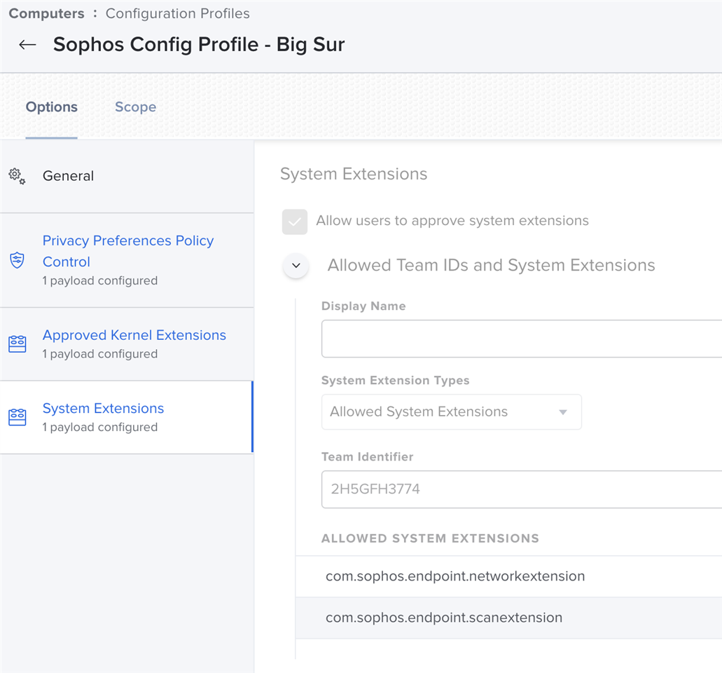Select the com.sophos.endpoint.networkextension row
Viewport: 722px width, 673px height.
(x=509, y=576)
